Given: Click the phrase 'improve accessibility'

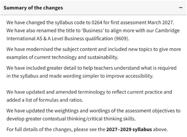Looking at the screenshot, I should coord(129,76).
